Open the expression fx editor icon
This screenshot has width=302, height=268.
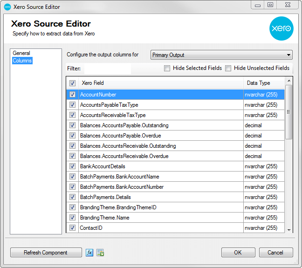click(x=89, y=253)
